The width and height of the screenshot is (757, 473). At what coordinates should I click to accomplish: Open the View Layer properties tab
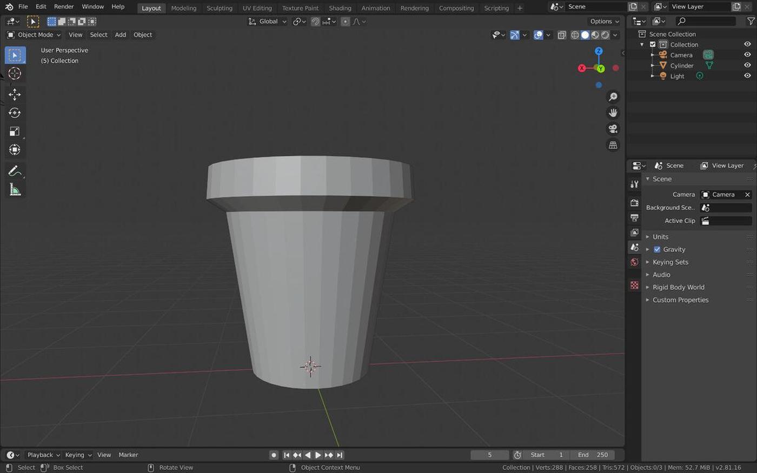634,232
